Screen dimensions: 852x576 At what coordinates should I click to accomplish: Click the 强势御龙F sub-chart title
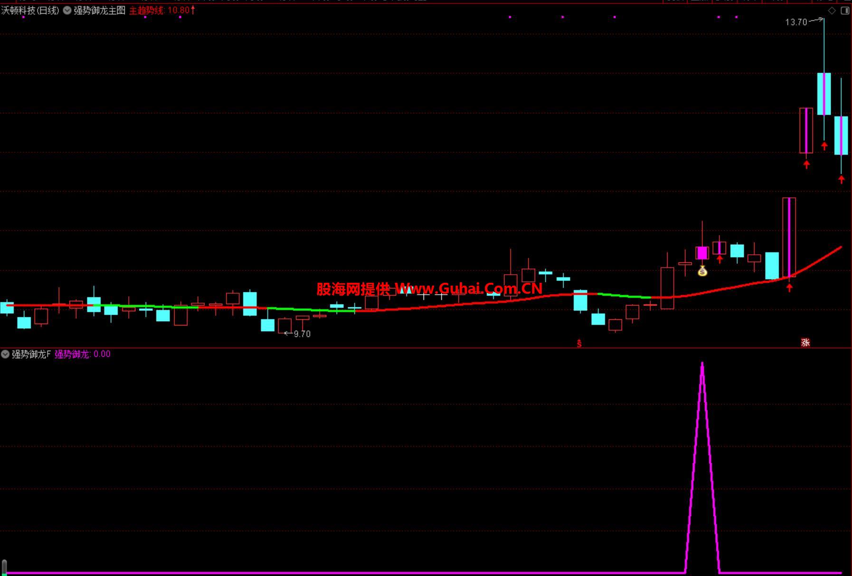(31, 354)
